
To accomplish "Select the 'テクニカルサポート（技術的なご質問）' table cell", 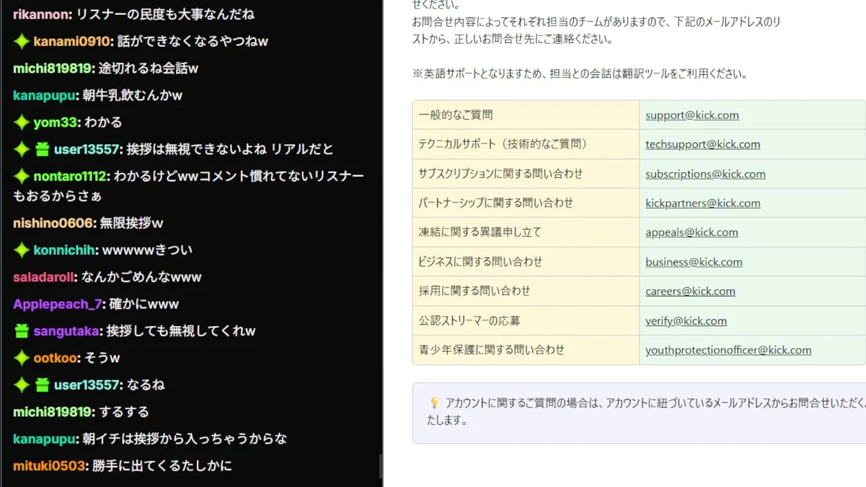I will [526, 144].
